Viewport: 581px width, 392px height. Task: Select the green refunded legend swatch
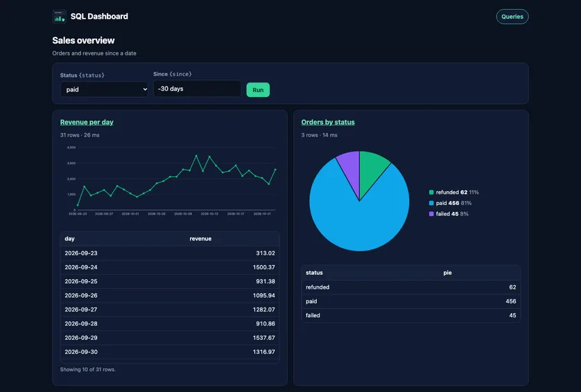coord(431,192)
